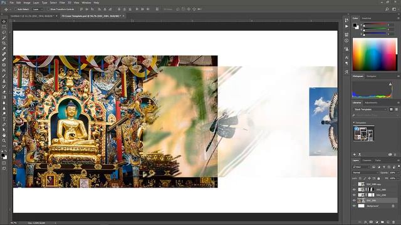Click the workspace switcher icon

[x=394, y=9]
